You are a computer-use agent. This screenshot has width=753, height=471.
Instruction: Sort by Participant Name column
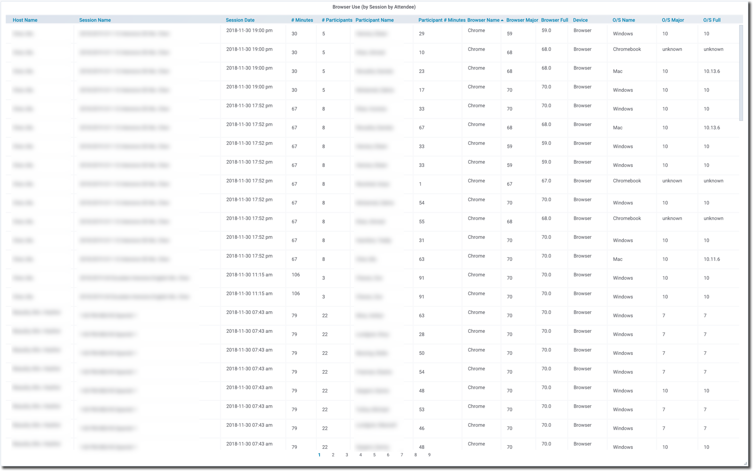(x=374, y=20)
